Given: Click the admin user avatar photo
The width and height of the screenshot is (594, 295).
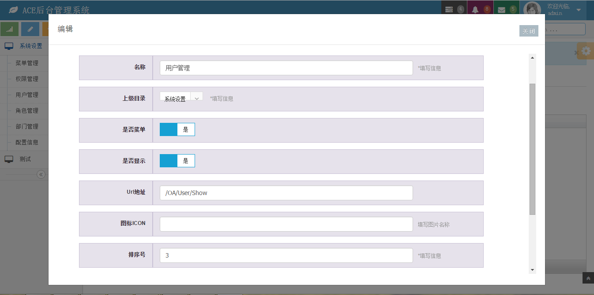Looking at the screenshot, I should click(532, 10).
